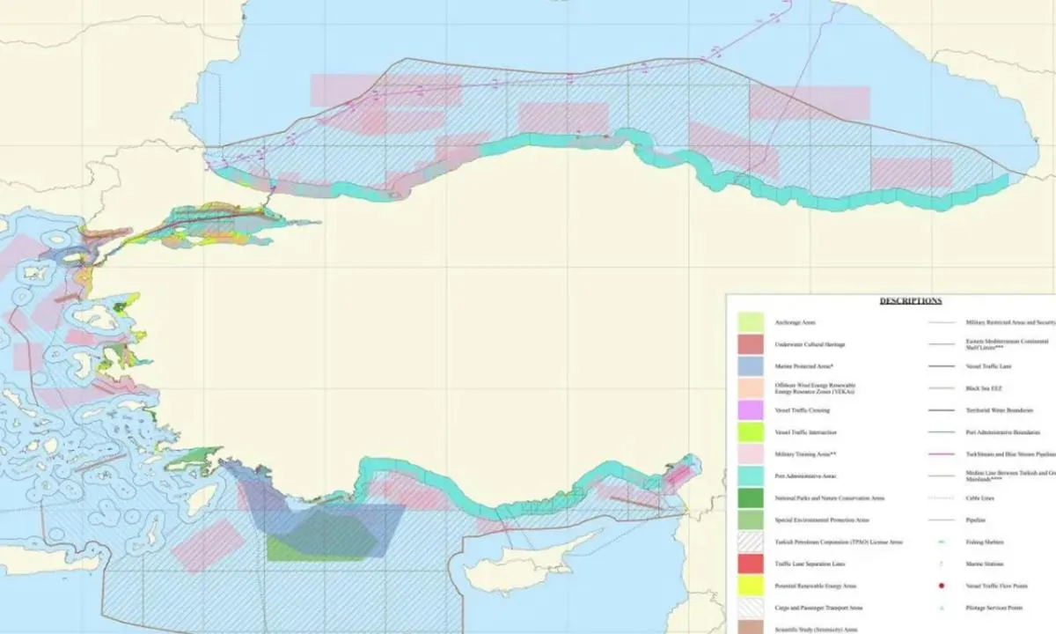Click the Offshore Wind Energy legend swatch
The image size is (1056, 634).
pos(751,388)
